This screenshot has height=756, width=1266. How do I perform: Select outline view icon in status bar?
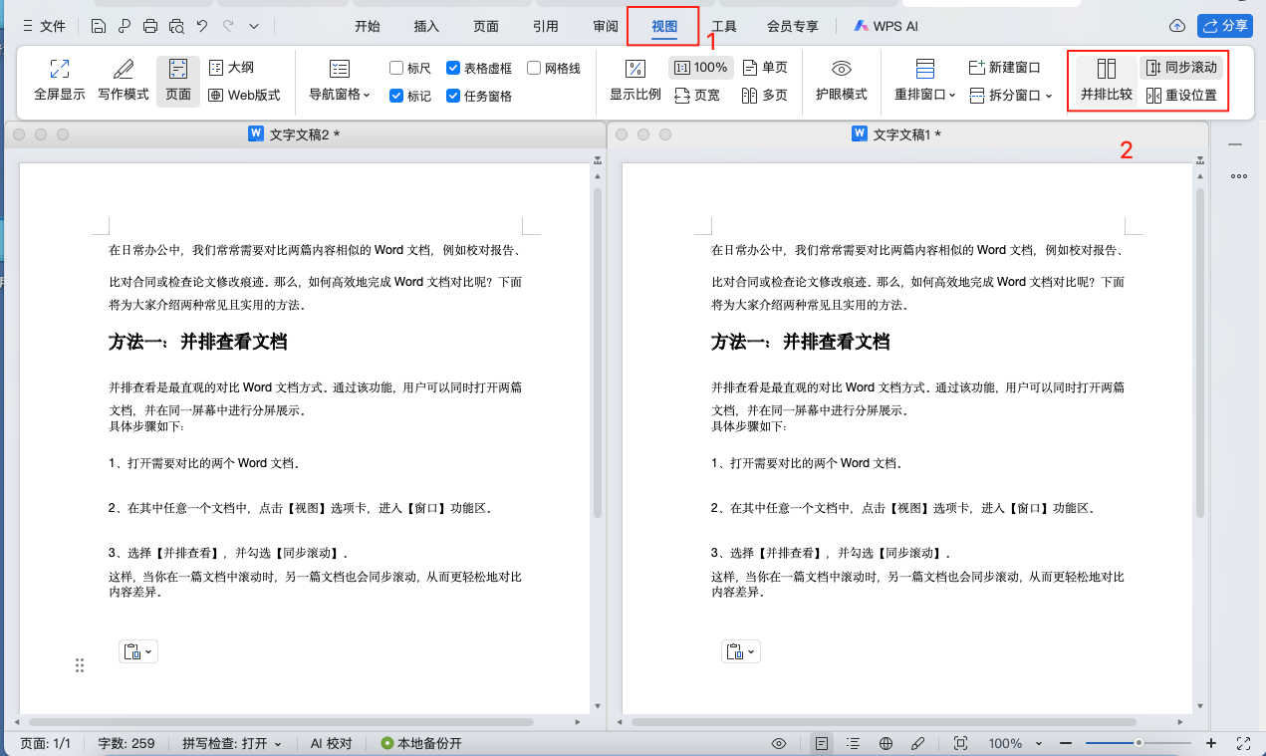[854, 743]
